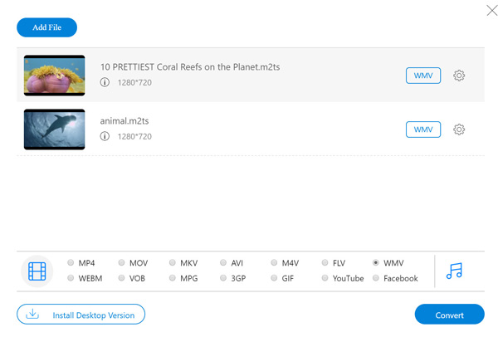Open settings gear for animal.m2ts
Image resolution: width=498 pixels, height=337 pixels.
[x=459, y=129]
